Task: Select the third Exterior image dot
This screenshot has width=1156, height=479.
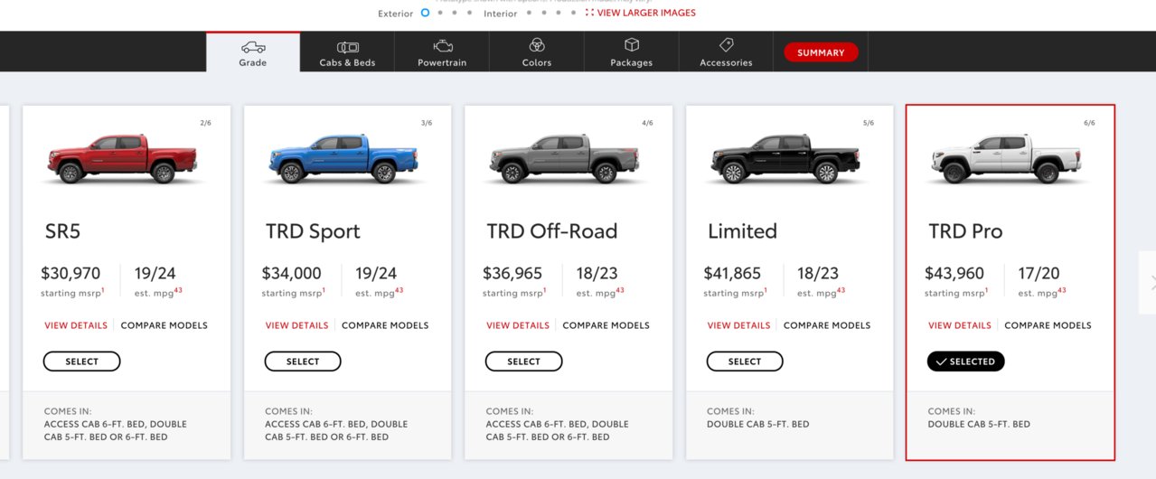Action: [x=455, y=13]
